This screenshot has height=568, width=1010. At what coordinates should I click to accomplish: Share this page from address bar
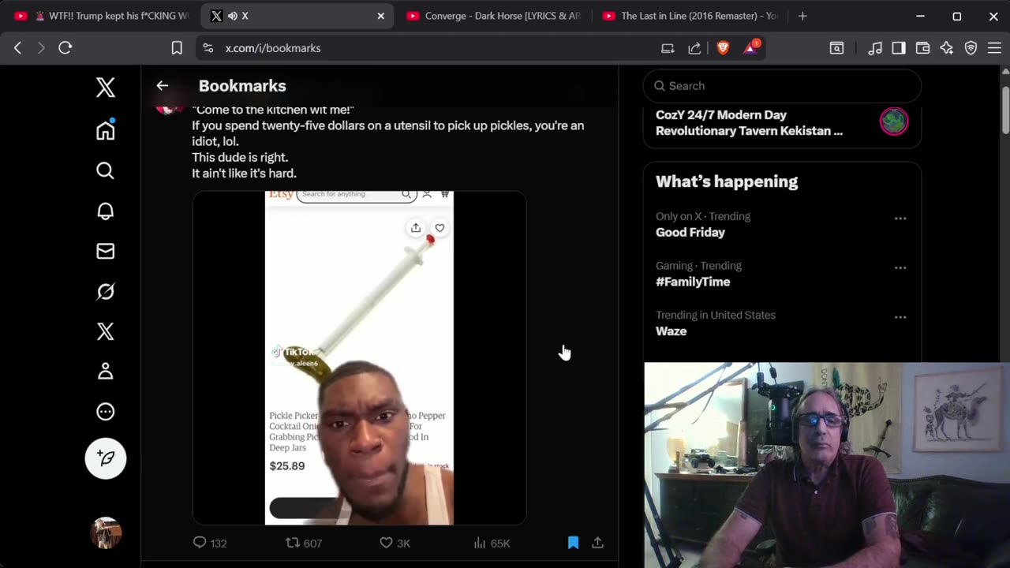coord(694,48)
